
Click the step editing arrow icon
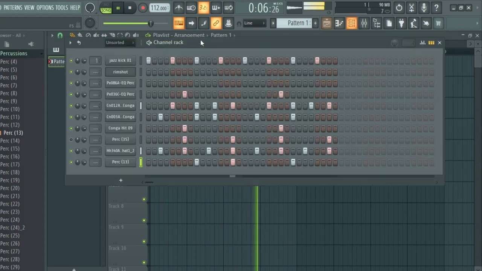pyautogui.click(x=191, y=23)
